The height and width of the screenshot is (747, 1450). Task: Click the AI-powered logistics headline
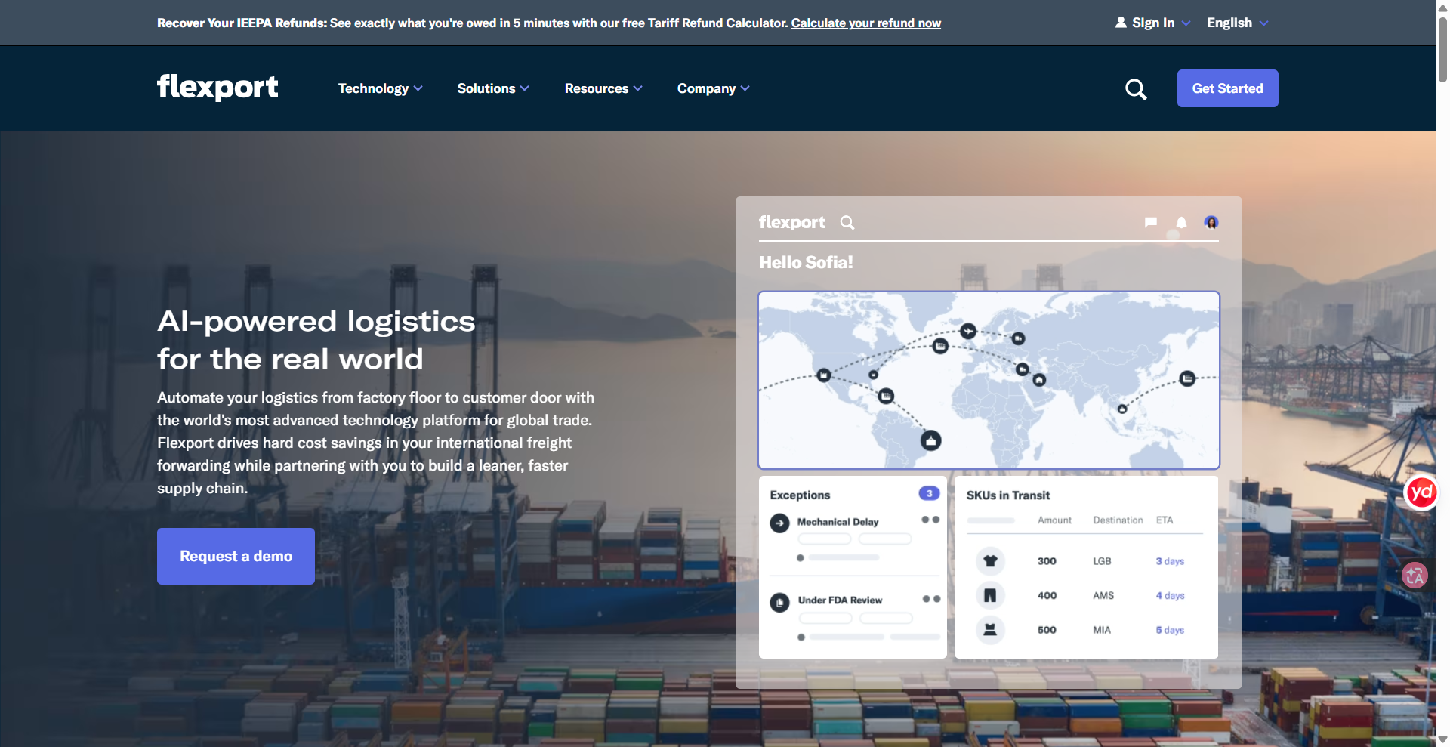tap(316, 340)
